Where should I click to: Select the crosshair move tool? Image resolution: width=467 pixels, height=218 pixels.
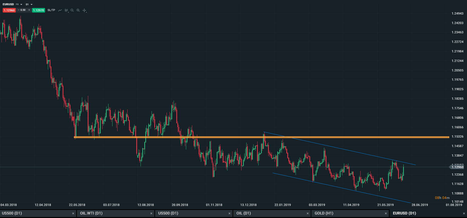point(84,10)
